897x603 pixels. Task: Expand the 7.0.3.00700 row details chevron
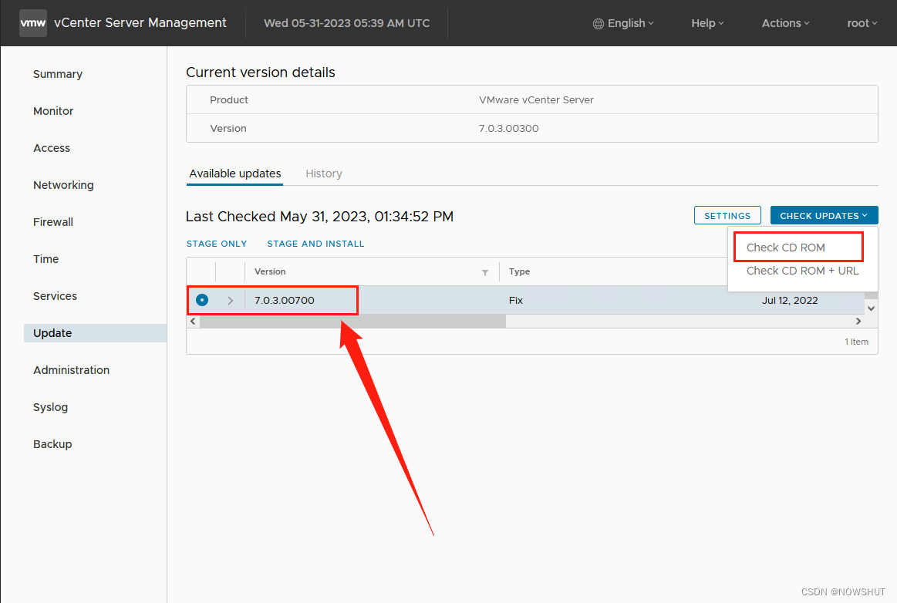[230, 301]
